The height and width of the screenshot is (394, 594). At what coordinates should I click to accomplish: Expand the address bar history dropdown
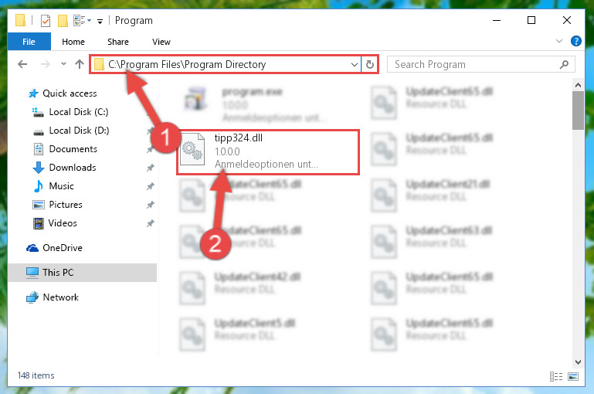point(355,64)
